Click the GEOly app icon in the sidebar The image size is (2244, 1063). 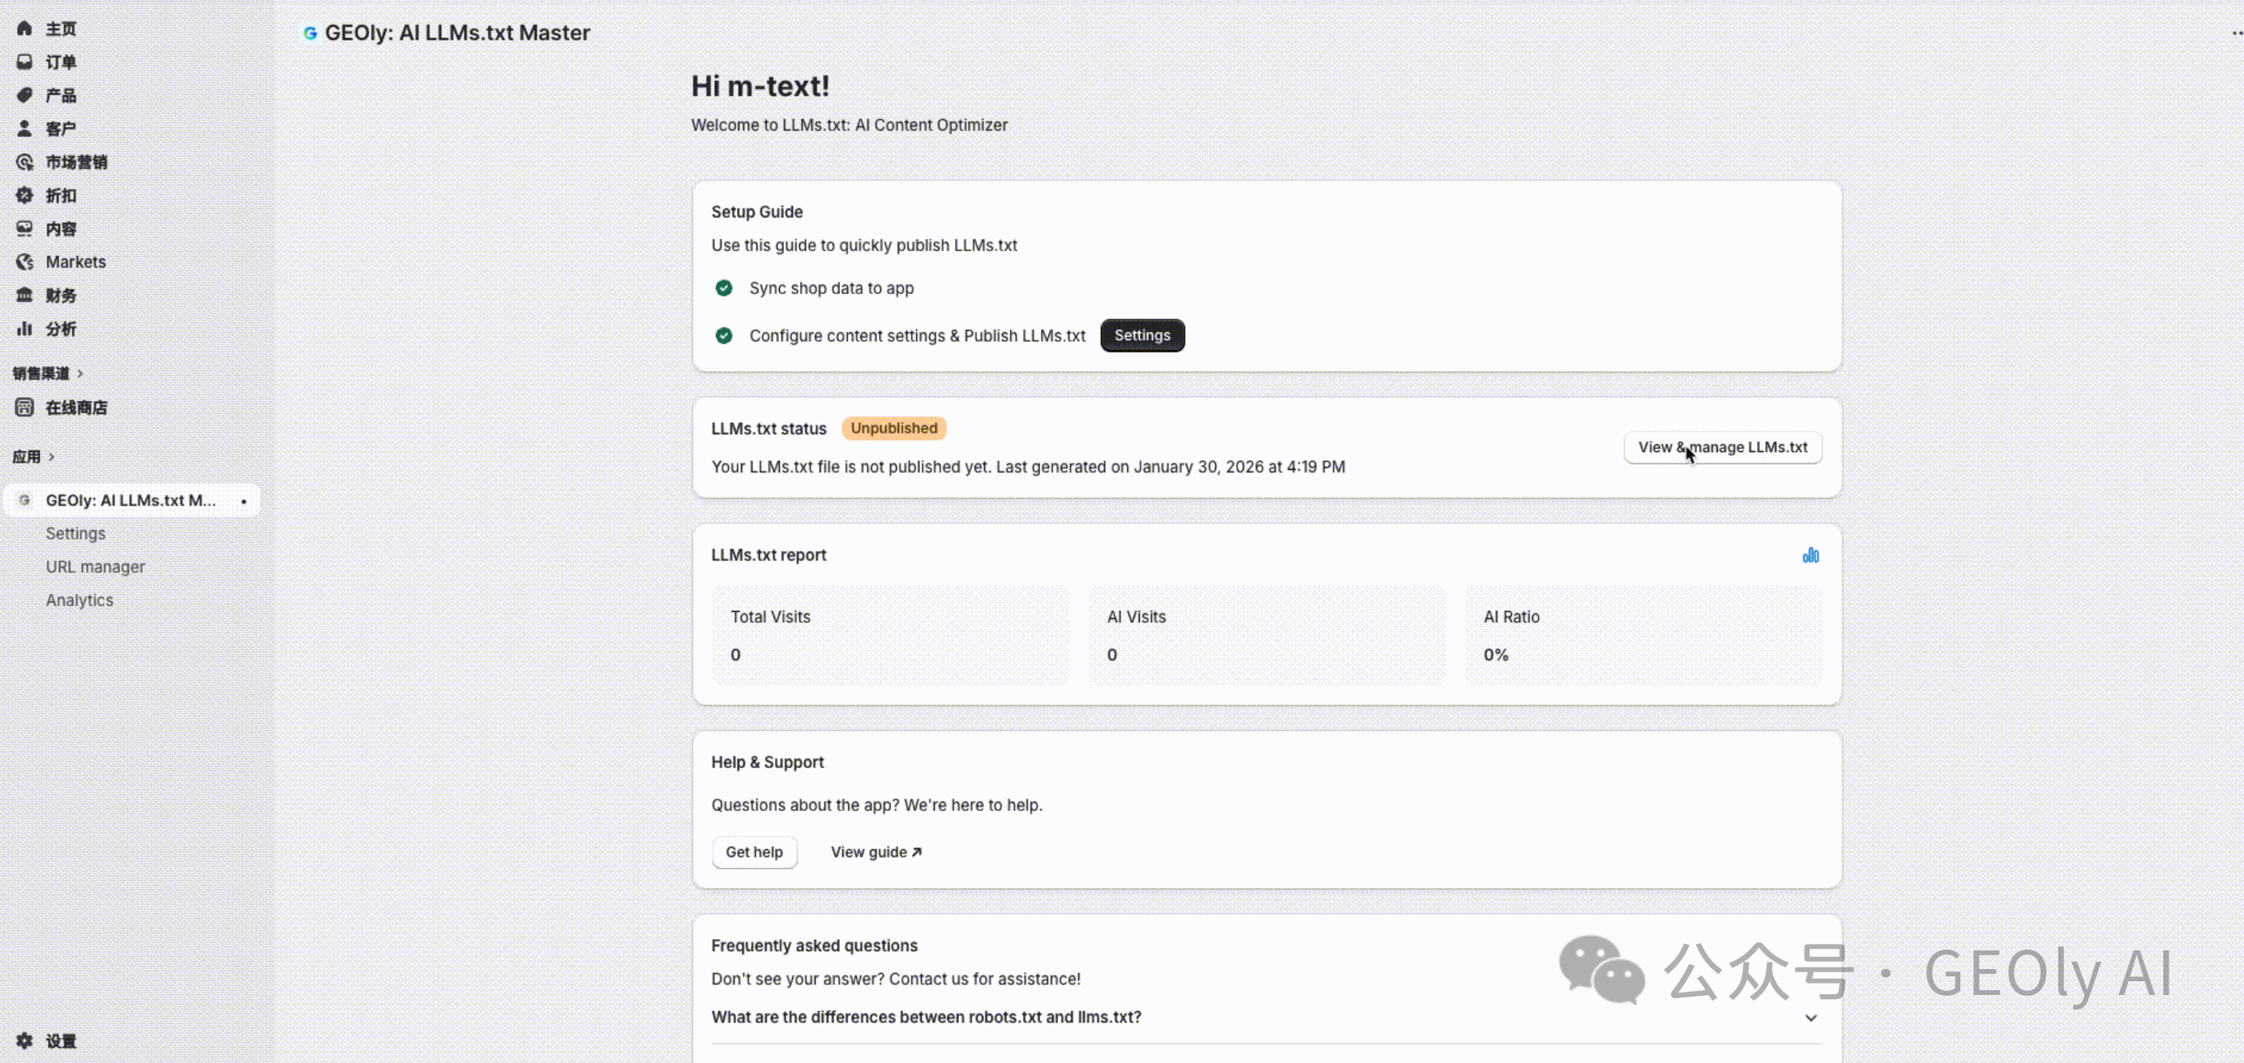[24, 500]
